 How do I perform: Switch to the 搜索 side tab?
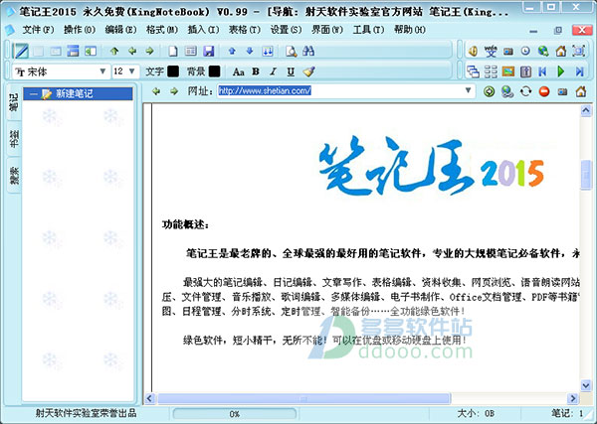[x=14, y=175]
